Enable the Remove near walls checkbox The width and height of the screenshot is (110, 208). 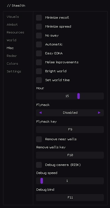pos(39,139)
